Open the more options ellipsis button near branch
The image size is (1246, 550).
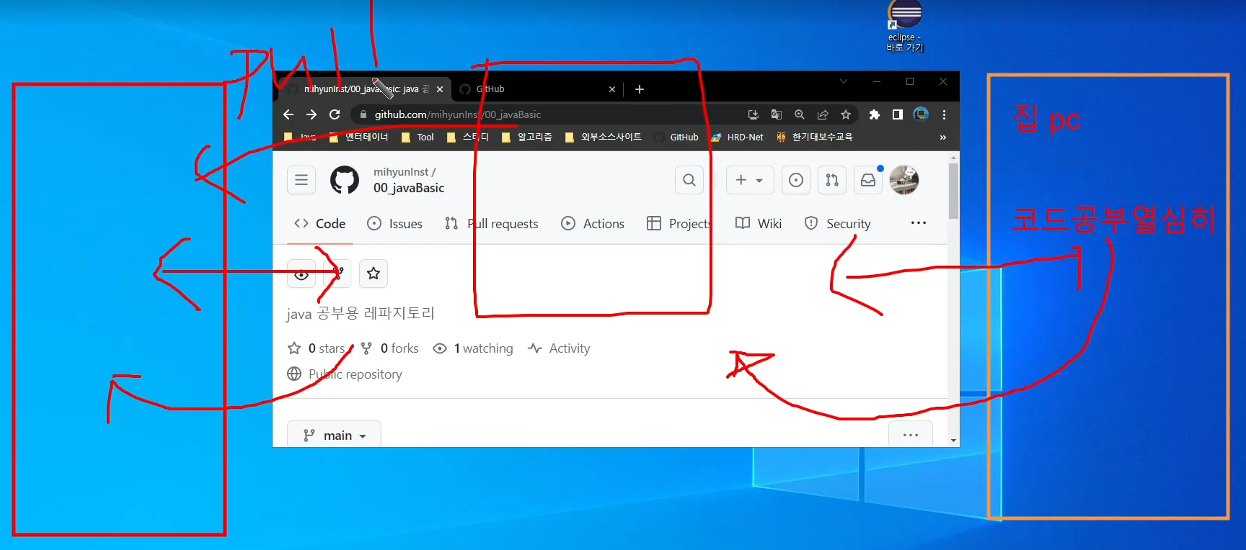click(911, 435)
